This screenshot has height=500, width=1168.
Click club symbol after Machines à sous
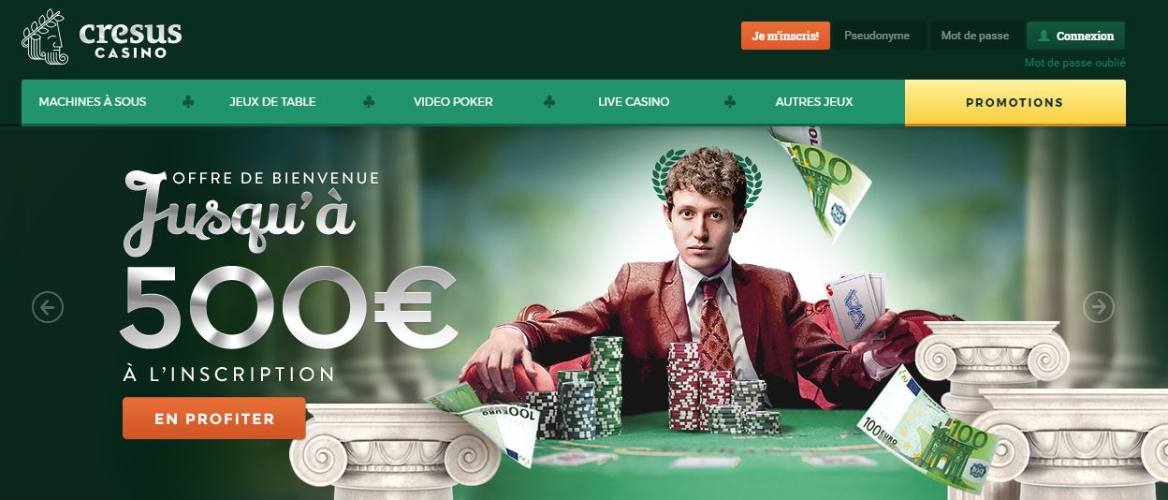click(188, 102)
